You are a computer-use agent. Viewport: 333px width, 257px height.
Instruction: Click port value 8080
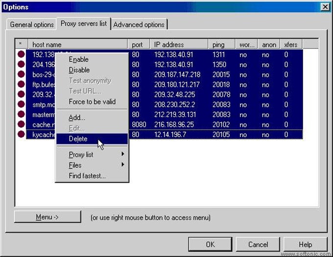tap(139, 124)
